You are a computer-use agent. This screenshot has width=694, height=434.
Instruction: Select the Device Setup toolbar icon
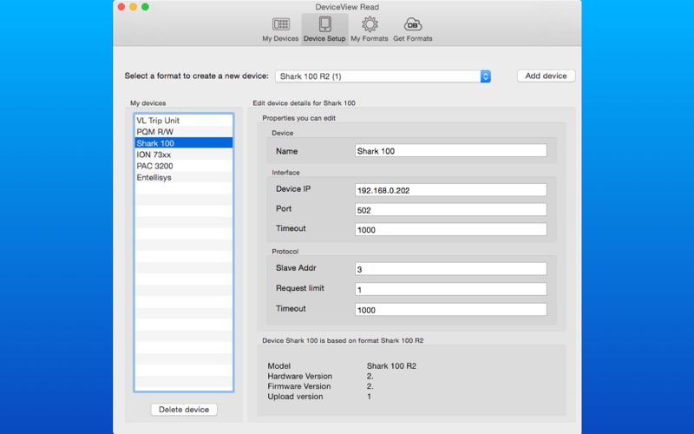coord(324,28)
